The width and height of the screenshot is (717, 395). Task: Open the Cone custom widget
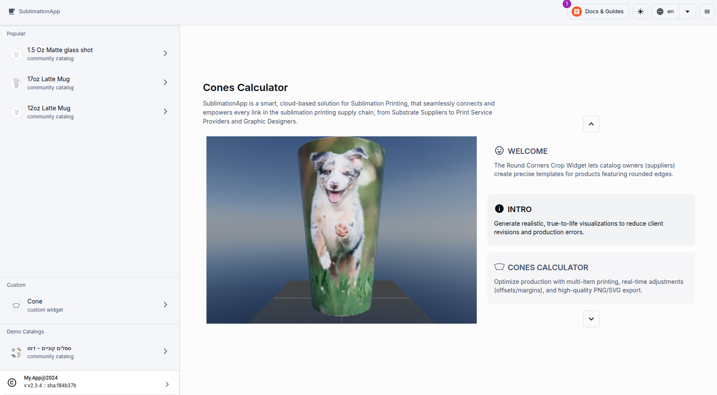pos(89,305)
